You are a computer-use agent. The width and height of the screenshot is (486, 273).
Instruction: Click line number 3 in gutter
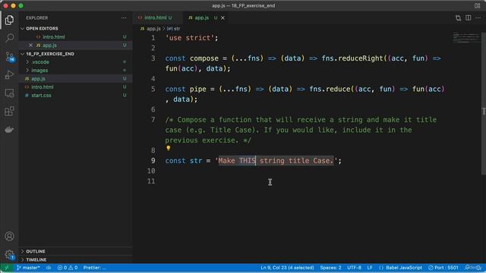coord(153,58)
